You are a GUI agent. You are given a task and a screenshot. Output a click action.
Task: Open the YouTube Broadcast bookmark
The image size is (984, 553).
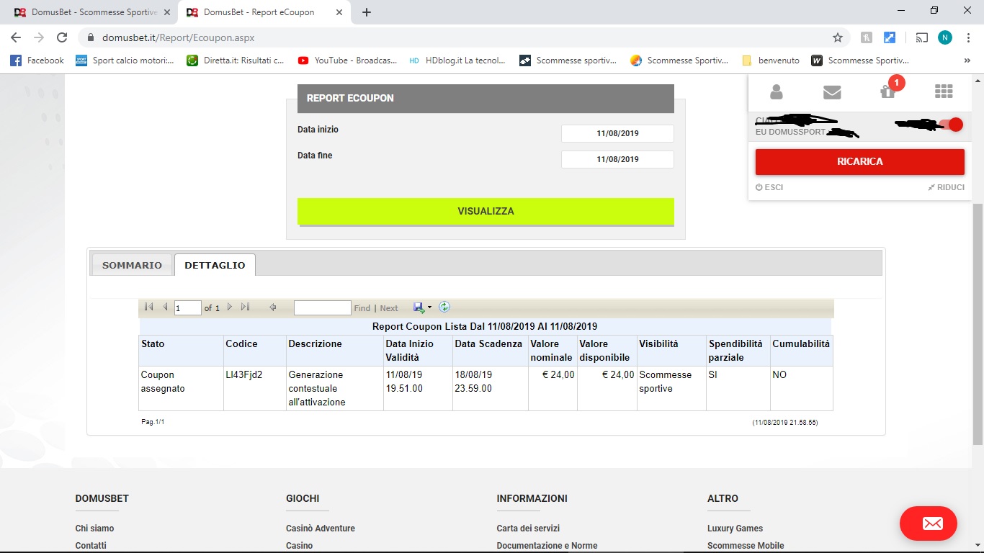pyautogui.click(x=347, y=60)
